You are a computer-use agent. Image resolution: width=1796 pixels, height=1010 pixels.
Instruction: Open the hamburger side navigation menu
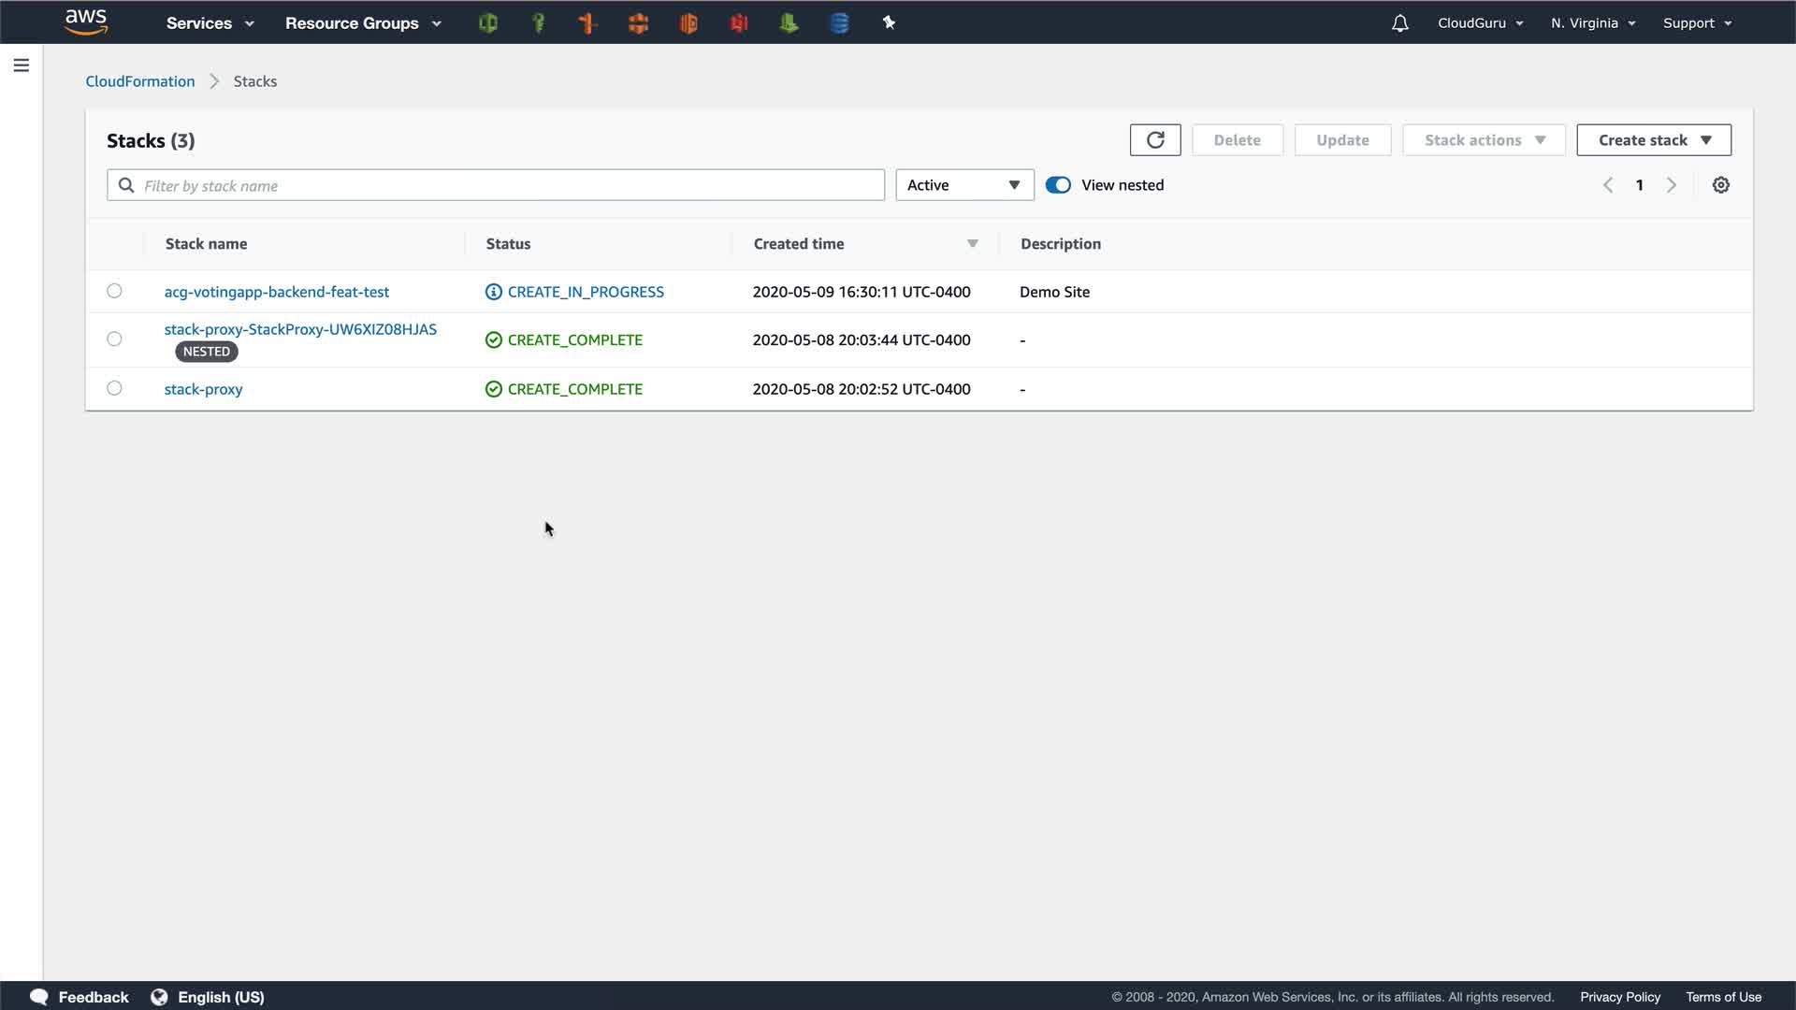click(x=22, y=65)
